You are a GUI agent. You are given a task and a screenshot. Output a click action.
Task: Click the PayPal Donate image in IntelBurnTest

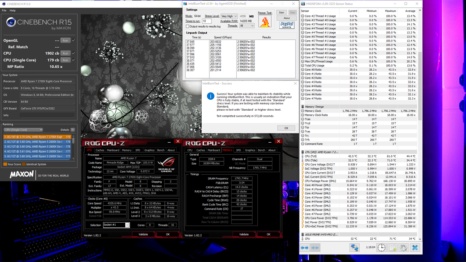[287, 25]
